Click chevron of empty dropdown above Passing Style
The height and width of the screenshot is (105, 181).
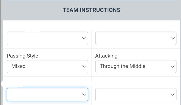click(x=84, y=38)
